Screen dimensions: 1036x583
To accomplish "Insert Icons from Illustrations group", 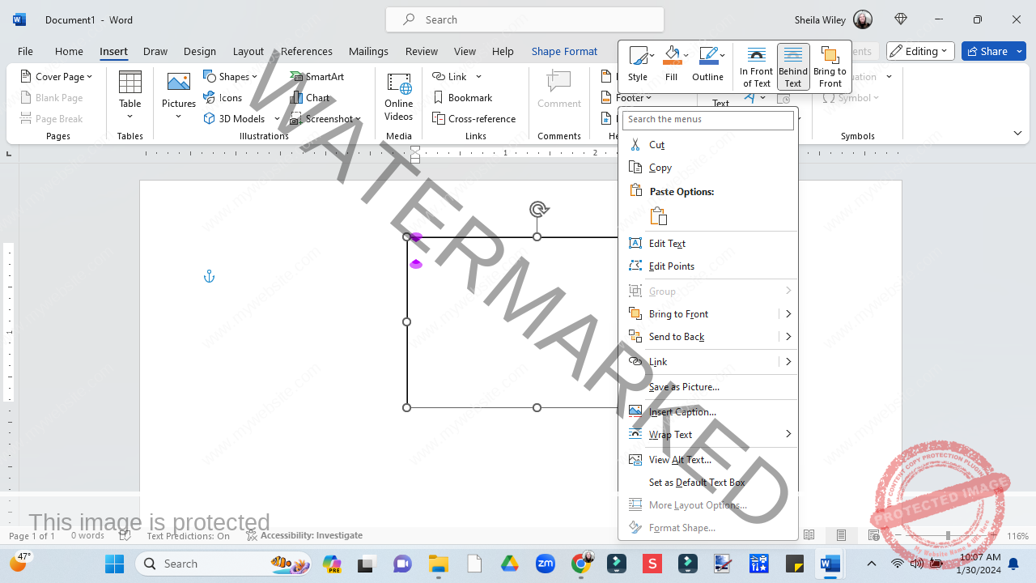I will [223, 98].
